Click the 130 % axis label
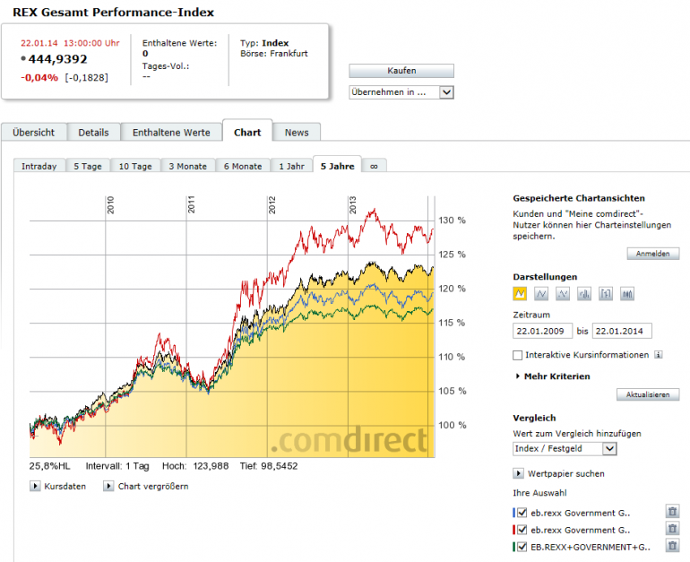Screen dimensions: 690x562 point(452,220)
